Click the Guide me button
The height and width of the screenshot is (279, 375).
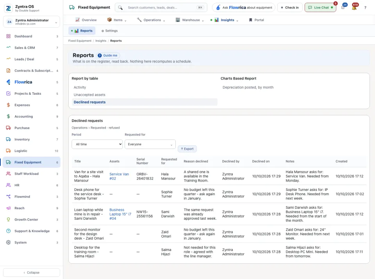click(108, 55)
